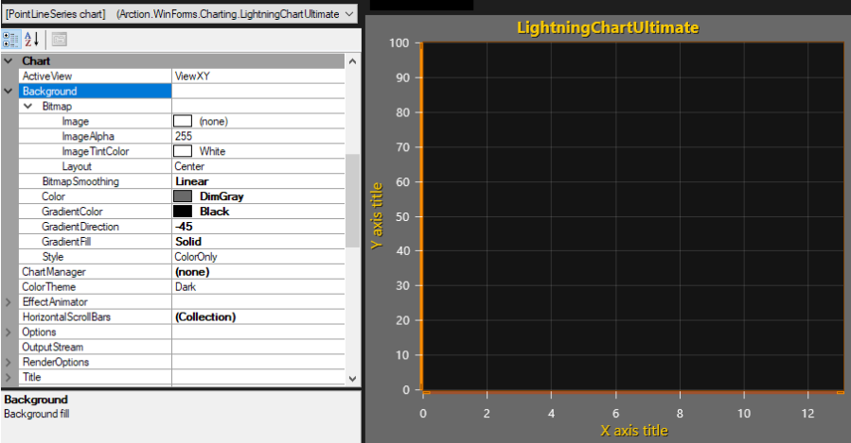Select the GradientDirection property label
The width and height of the screenshot is (851, 443).
click(80, 227)
